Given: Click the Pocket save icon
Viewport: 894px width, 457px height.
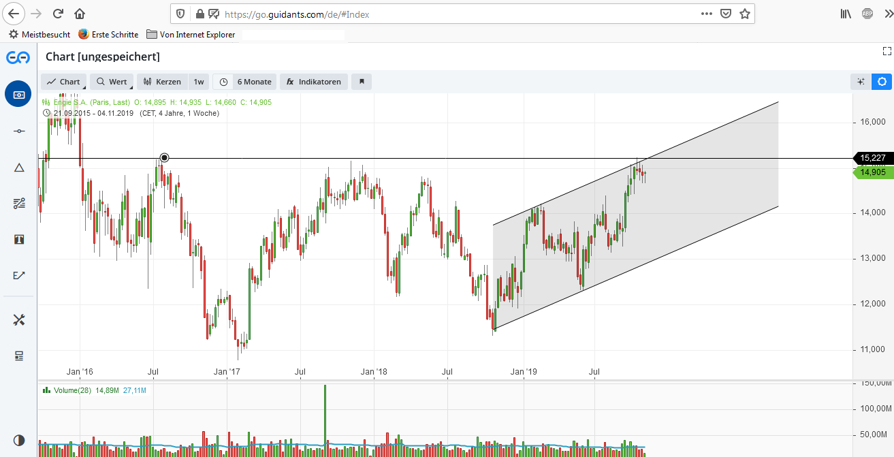Looking at the screenshot, I should (726, 14).
